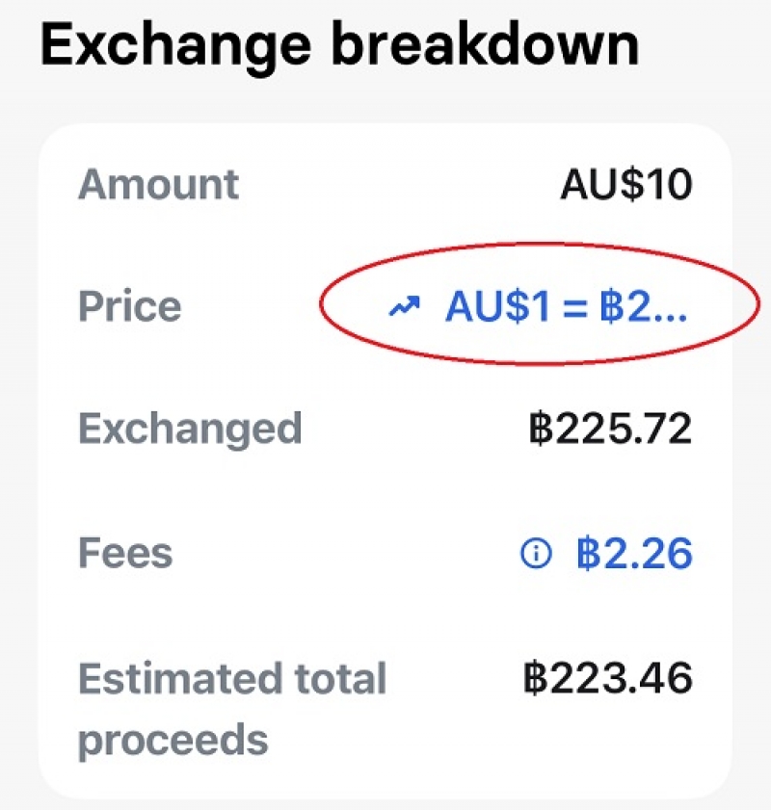
Task: Tap the baht symbol before 225.72
Action: pos(541,429)
